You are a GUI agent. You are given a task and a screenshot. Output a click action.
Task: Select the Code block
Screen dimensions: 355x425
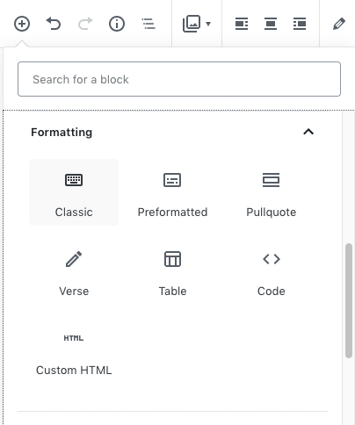coord(272,271)
